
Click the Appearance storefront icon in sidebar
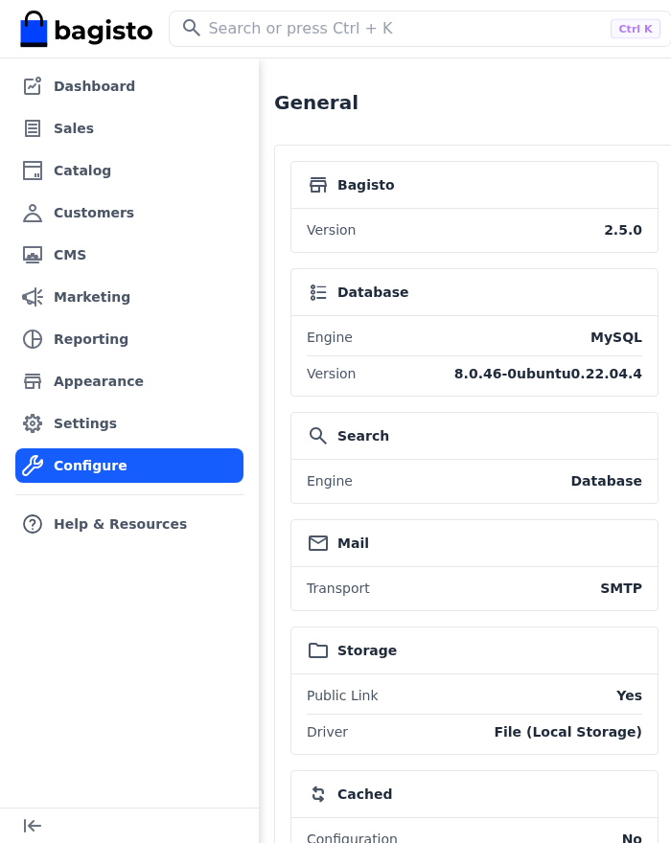pyautogui.click(x=33, y=381)
